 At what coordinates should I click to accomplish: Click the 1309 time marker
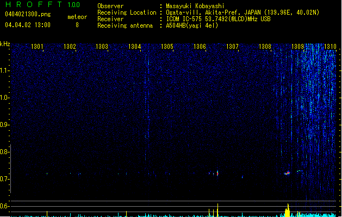[x=297, y=47]
